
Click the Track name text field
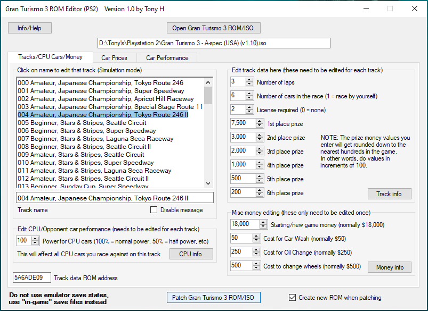[115, 198]
